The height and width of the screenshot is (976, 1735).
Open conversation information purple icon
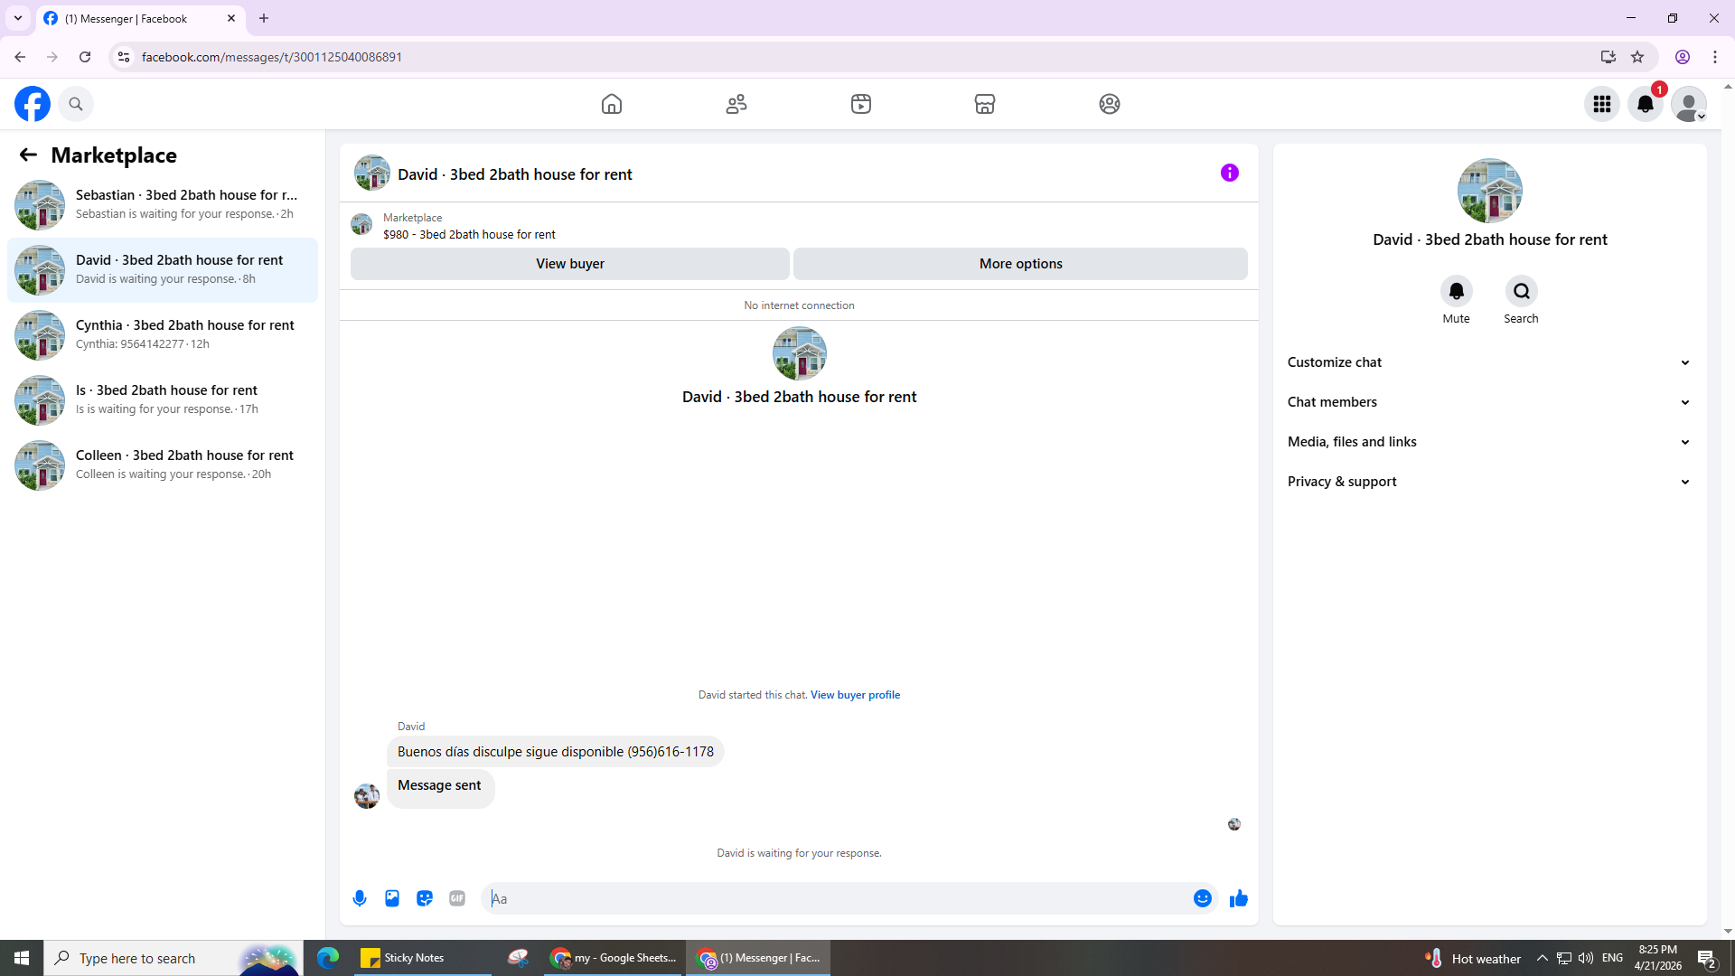point(1230,173)
